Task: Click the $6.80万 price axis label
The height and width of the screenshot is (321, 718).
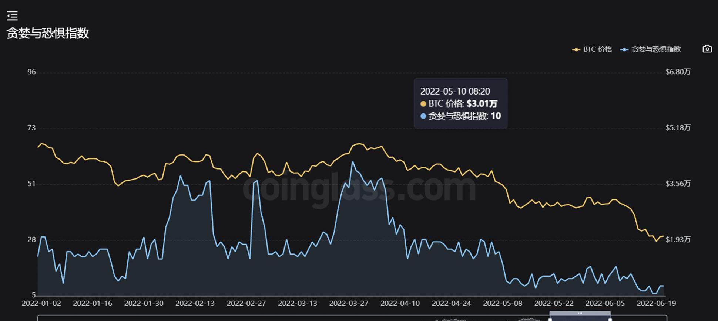Action: click(x=678, y=72)
